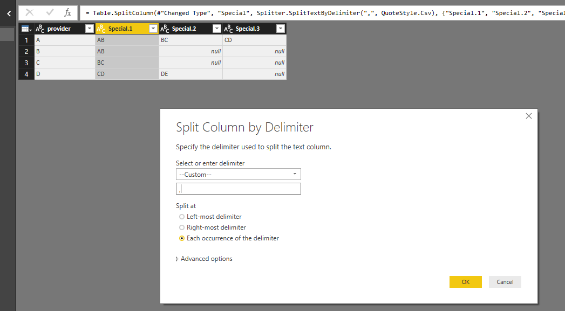Image resolution: width=565 pixels, height=311 pixels.
Task: Click the ABC data type icon for Special.2 column
Action: pos(164,29)
